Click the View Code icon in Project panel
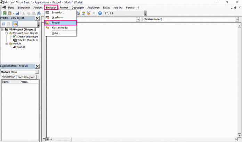The image size is (242, 142). tap(4, 24)
